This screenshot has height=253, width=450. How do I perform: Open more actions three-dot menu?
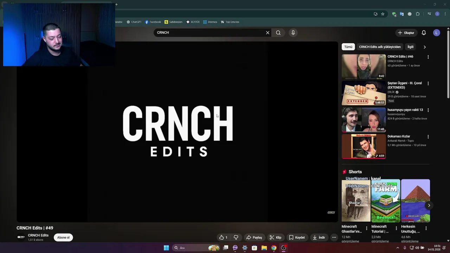[334, 238]
